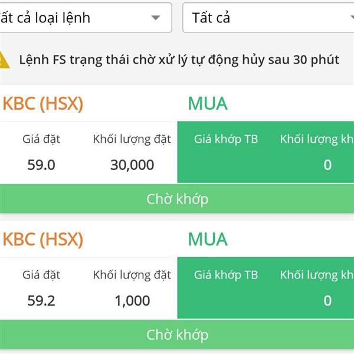Image resolution: width=354 pixels, height=354 pixels.
Task: Click MUA label on first order
Action: click(208, 104)
